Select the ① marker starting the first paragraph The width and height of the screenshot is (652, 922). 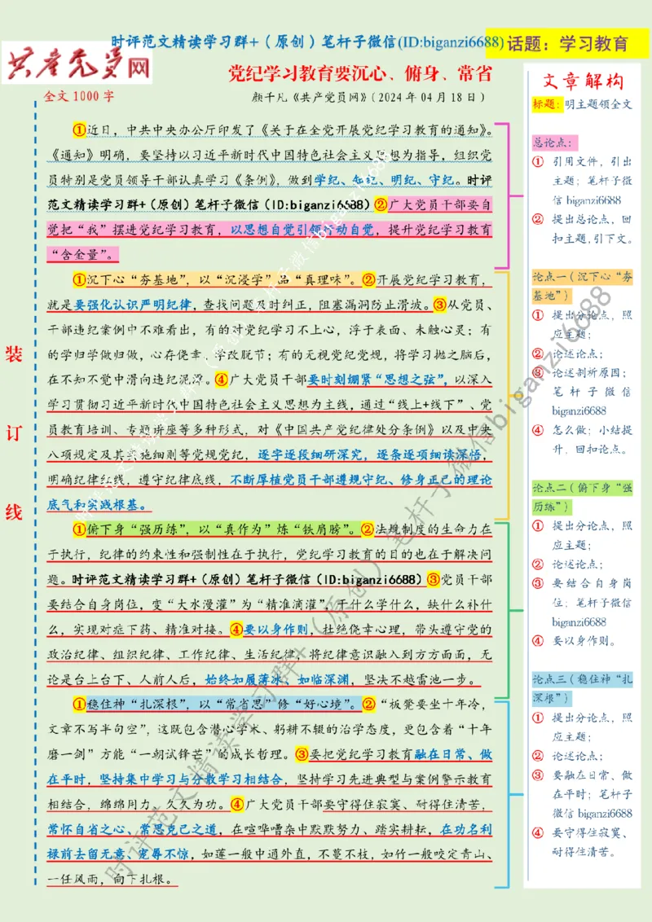pyautogui.click(x=81, y=127)
